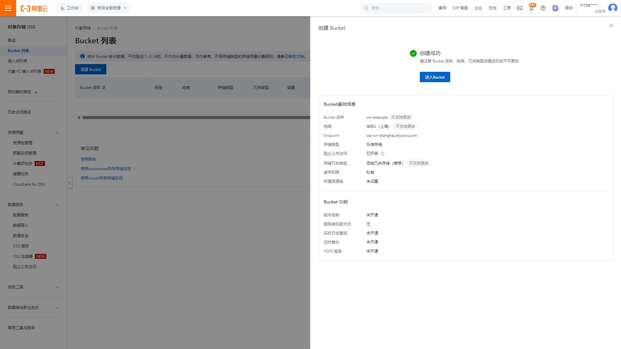Screen dimensions: 621x349
Task: Open the 账号全部资源 dropdown
Action: (x=109, y=8)
